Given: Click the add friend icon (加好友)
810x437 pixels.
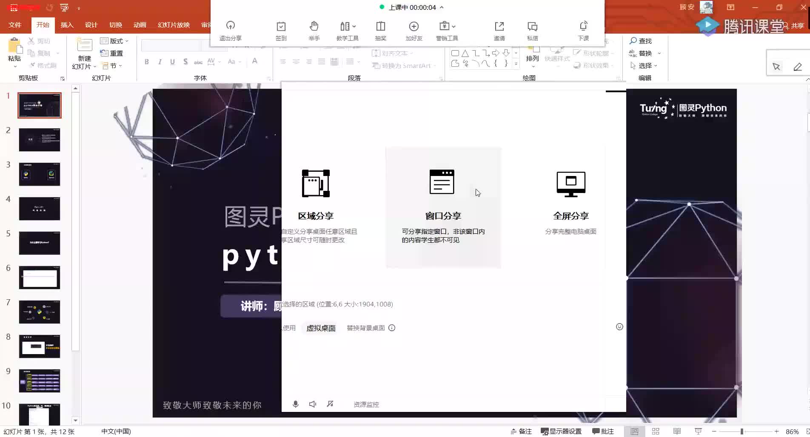Looking at the screenshot, I should 414,31.
